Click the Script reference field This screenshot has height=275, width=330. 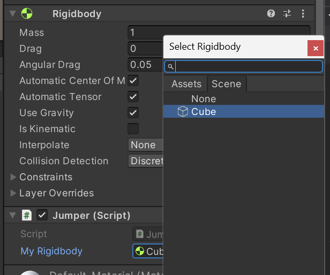tap(148, 234)
